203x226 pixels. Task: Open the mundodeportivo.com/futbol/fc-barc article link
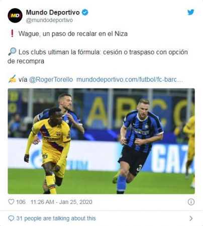click(130, 79)
